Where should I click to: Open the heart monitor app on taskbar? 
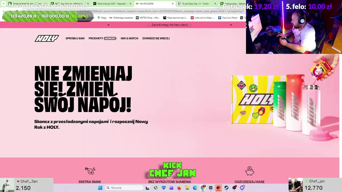(164, 188)
